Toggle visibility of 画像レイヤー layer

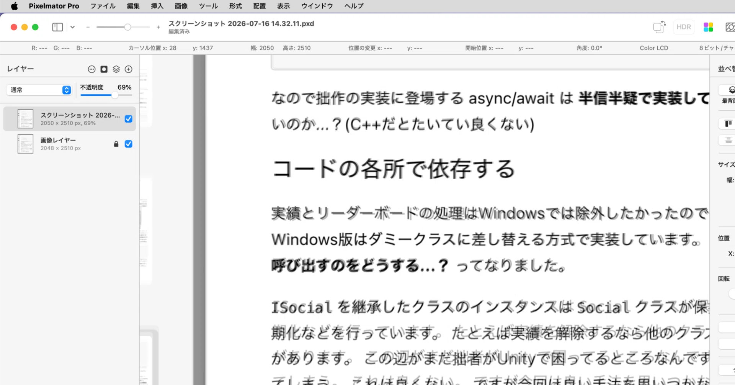coord(129,144)
